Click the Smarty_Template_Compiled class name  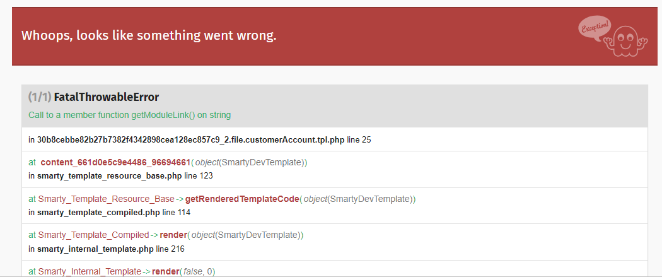[94, 235]
